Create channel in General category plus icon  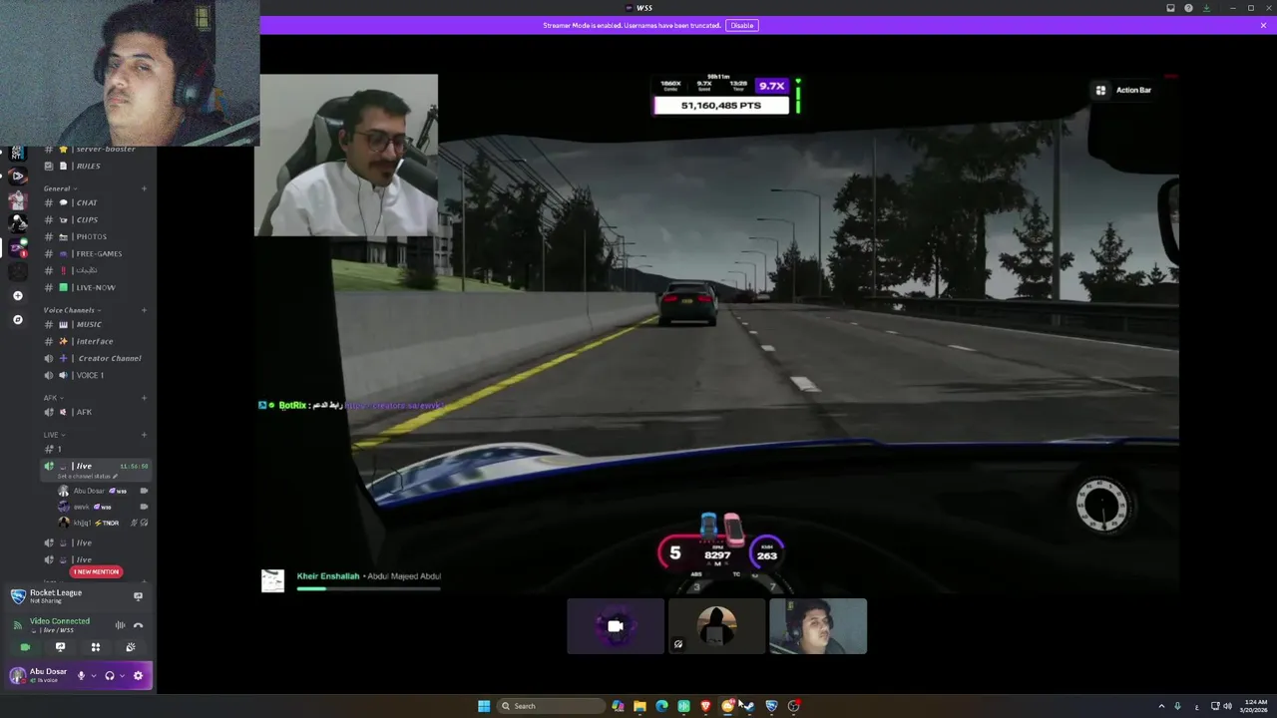(144, 188)
